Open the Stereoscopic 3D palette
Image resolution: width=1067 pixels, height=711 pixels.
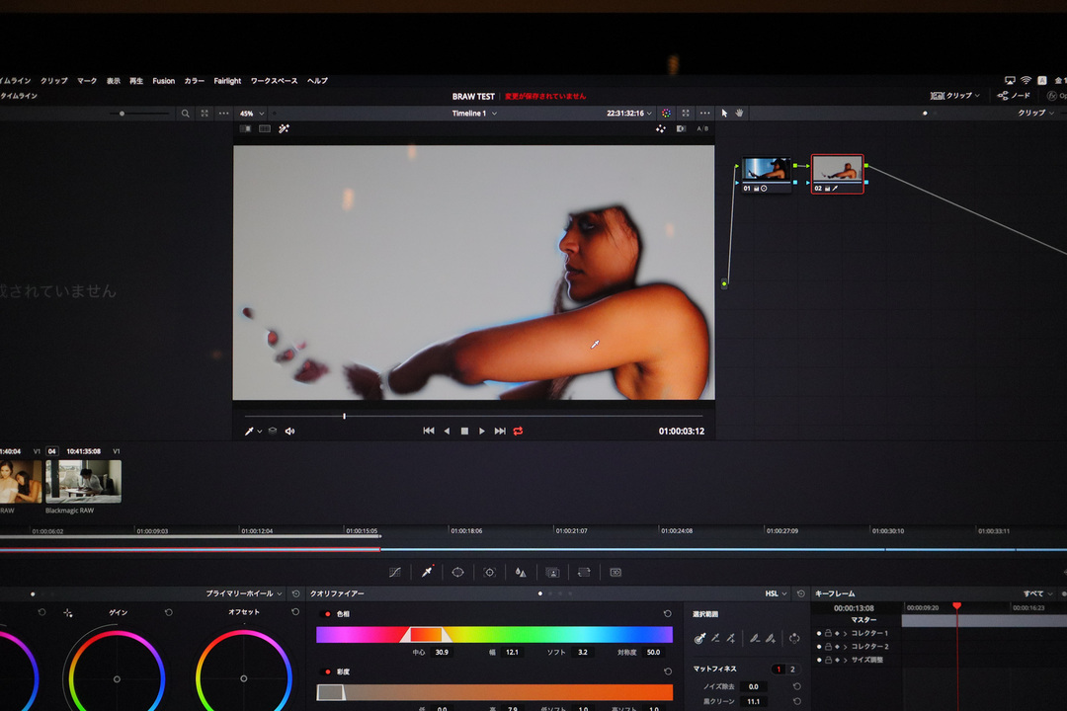click(x=616, y=572)
